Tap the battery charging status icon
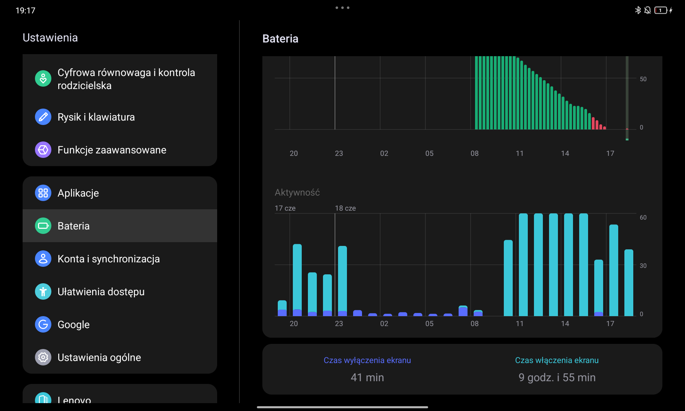 coord(663,10)
